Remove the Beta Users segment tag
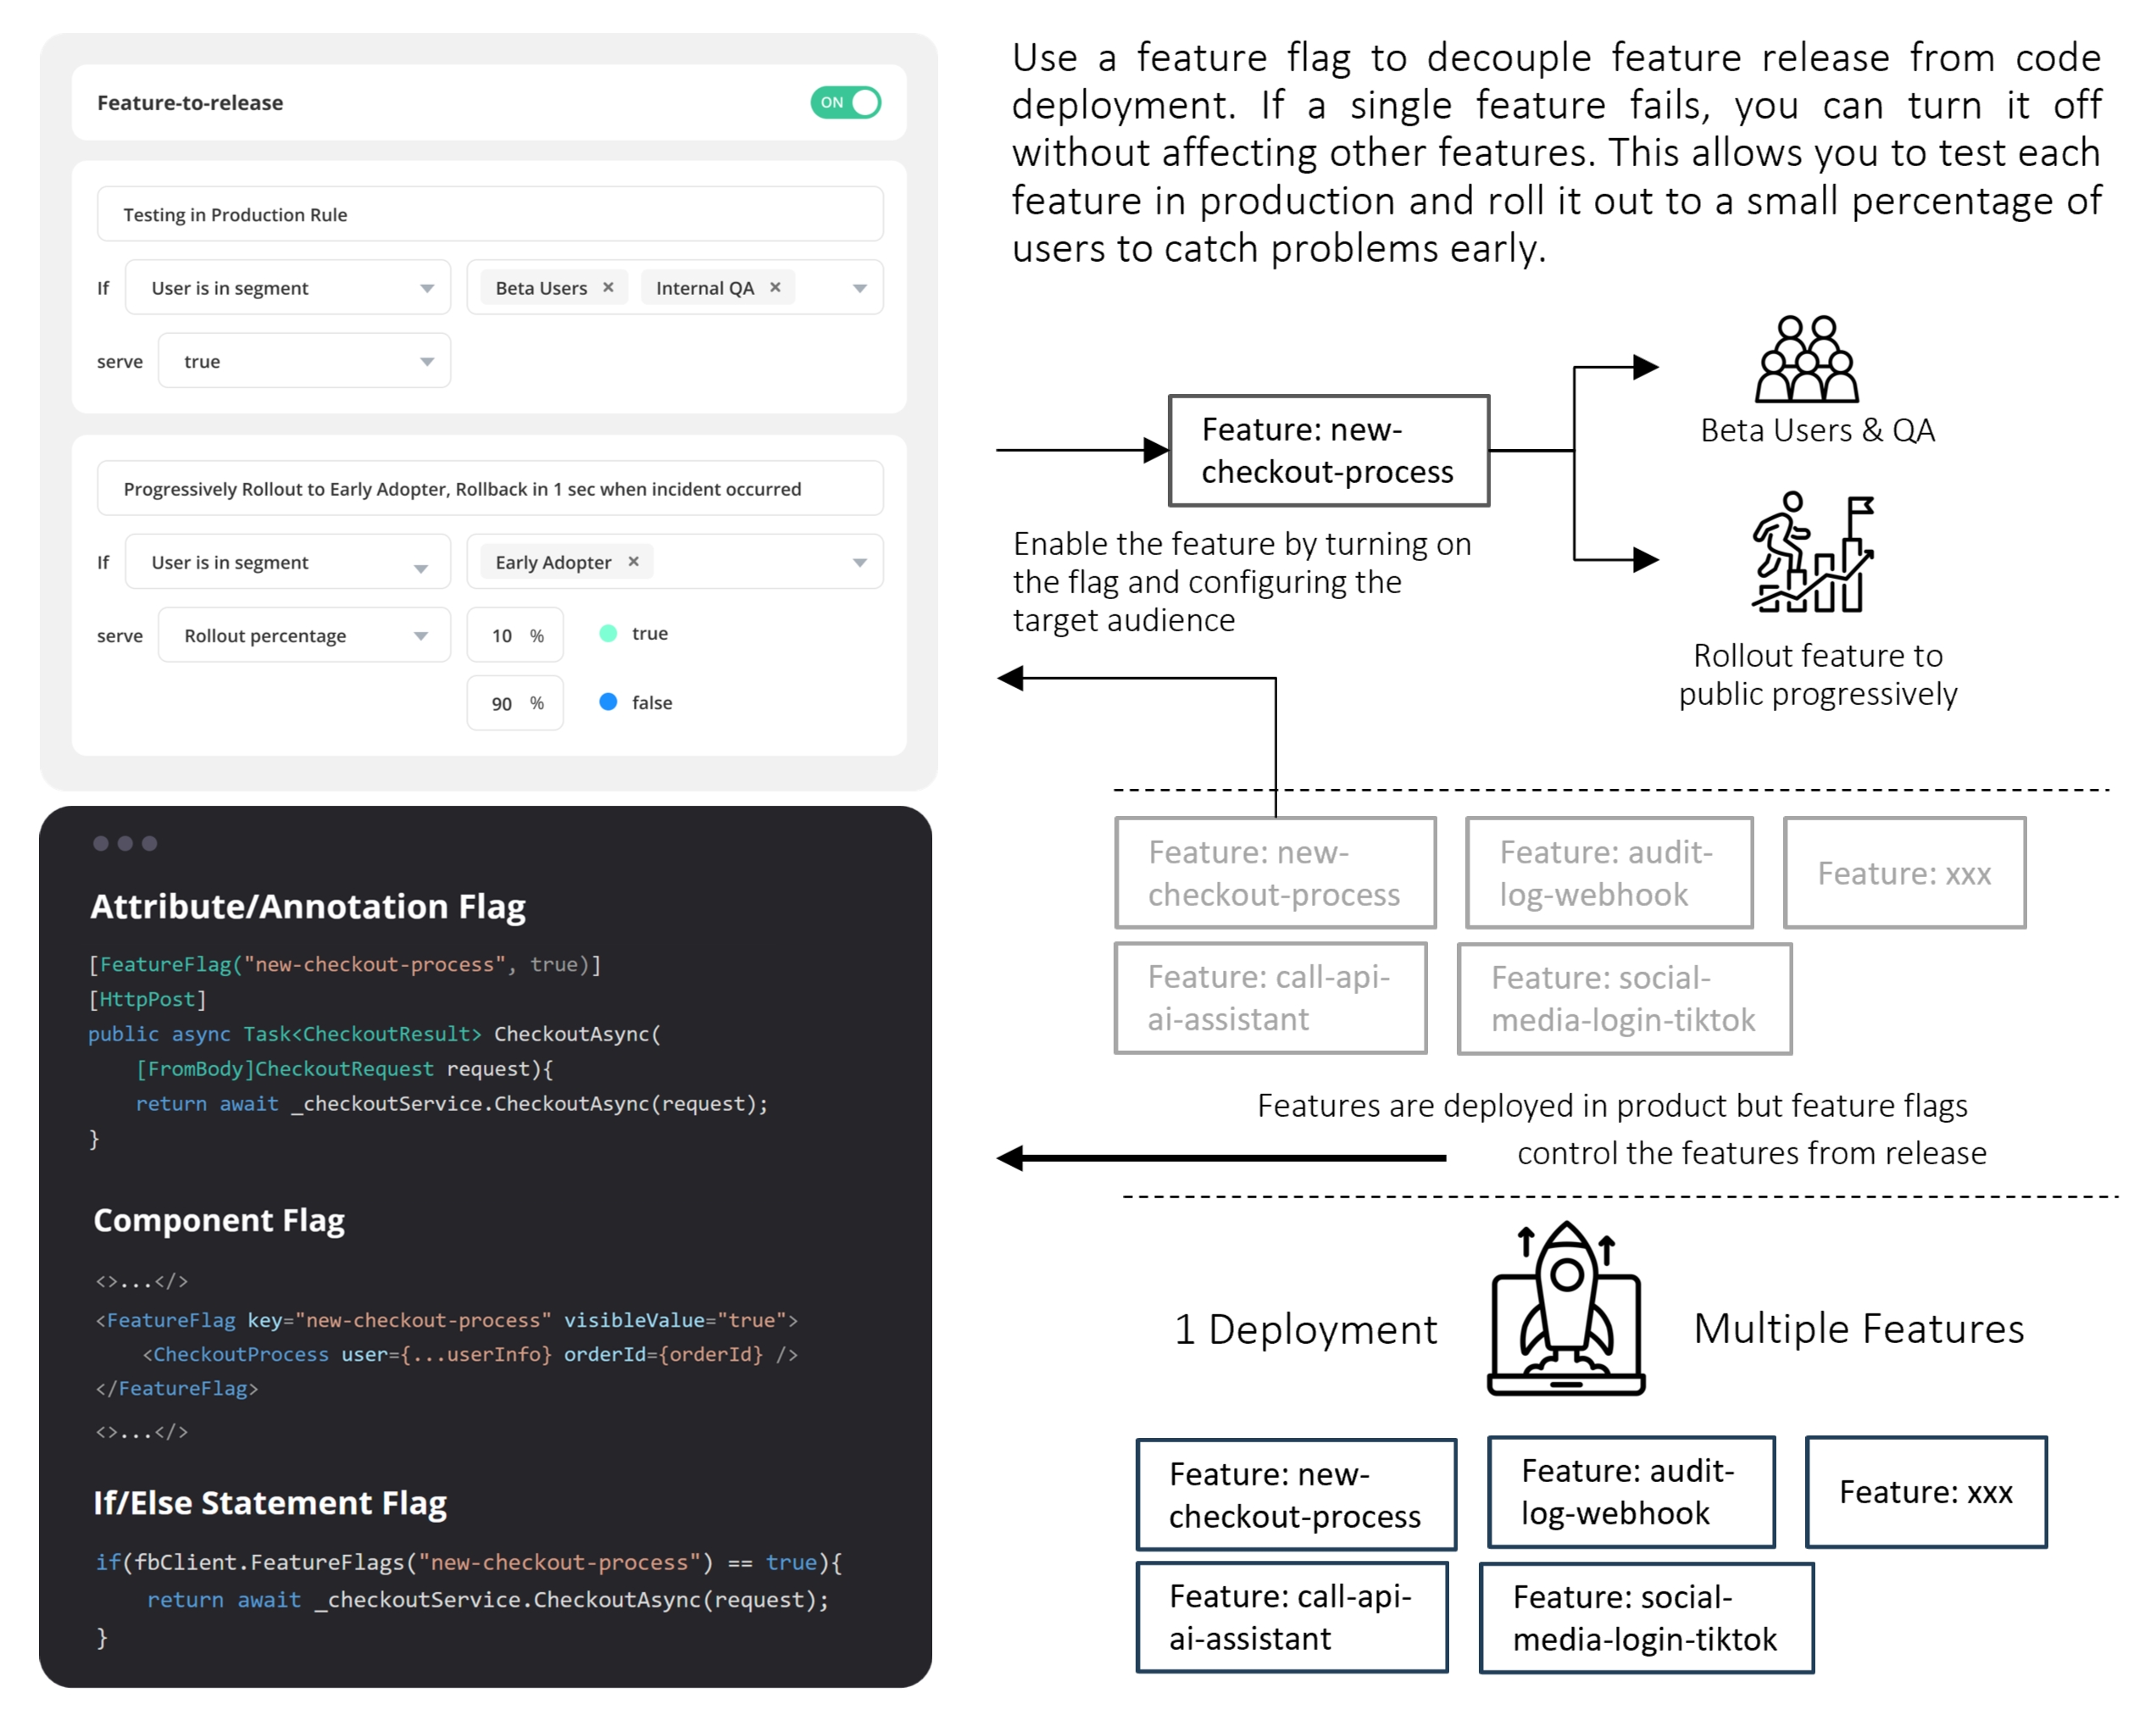 pyautogui.click(x=608, y=287)
